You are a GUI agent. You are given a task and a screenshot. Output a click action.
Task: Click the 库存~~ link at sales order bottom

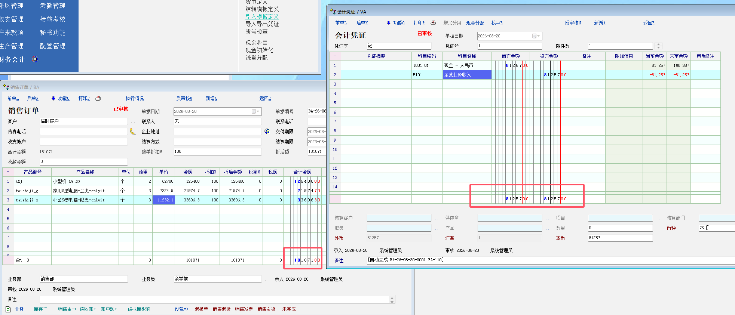(x=40, y=309)
